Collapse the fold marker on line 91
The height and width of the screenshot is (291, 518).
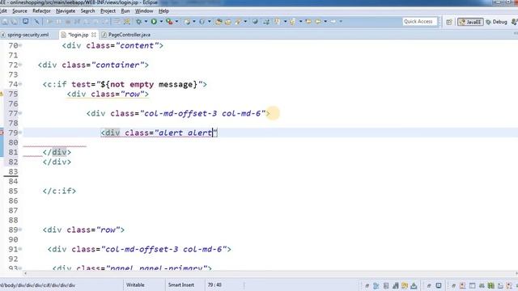click(20, 249)
